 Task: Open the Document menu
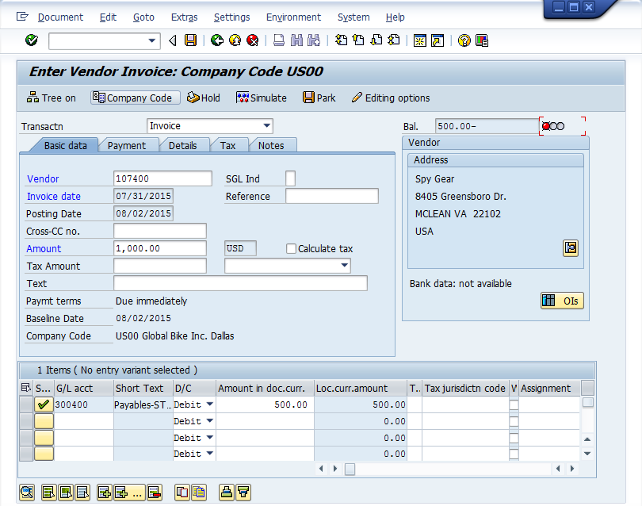click(60, 17)
